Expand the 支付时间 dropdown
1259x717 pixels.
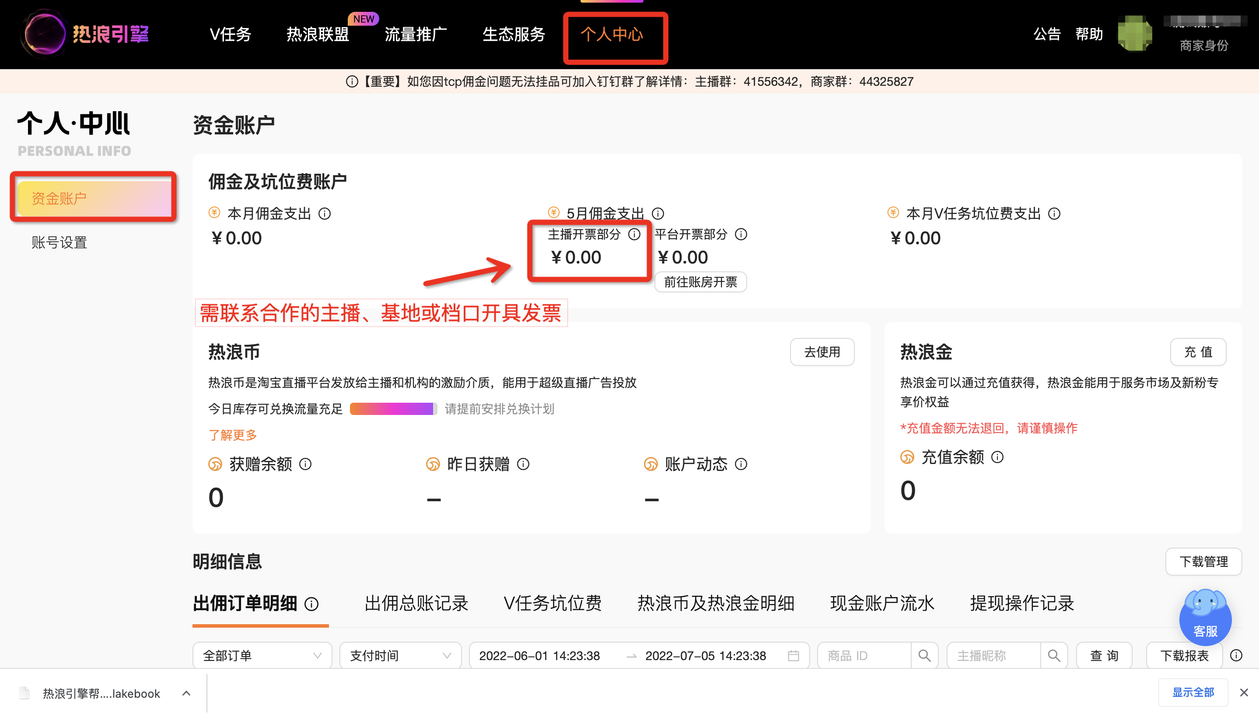(400, 655)
